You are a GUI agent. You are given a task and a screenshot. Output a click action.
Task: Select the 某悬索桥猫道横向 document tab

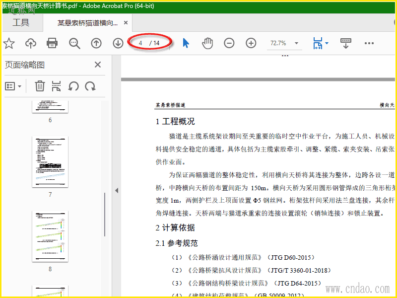pos(88,23)
